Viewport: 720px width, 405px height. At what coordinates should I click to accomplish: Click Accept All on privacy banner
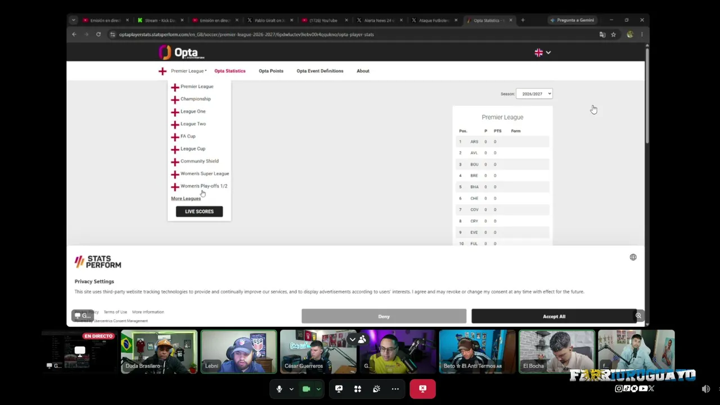(x=554, y=316)
